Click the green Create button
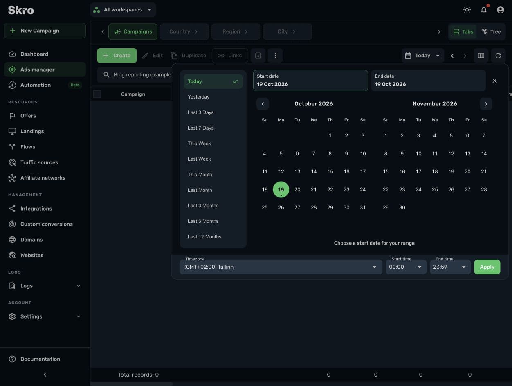The image size is (512, 386). [117, 56]
